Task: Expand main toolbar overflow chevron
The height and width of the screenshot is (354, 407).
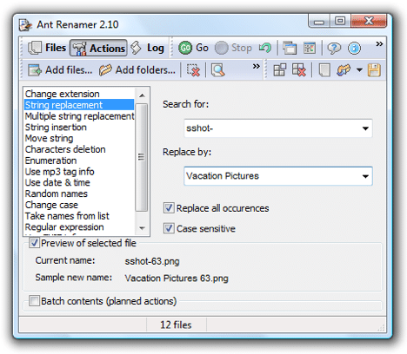Action: (x=379, y=44)
